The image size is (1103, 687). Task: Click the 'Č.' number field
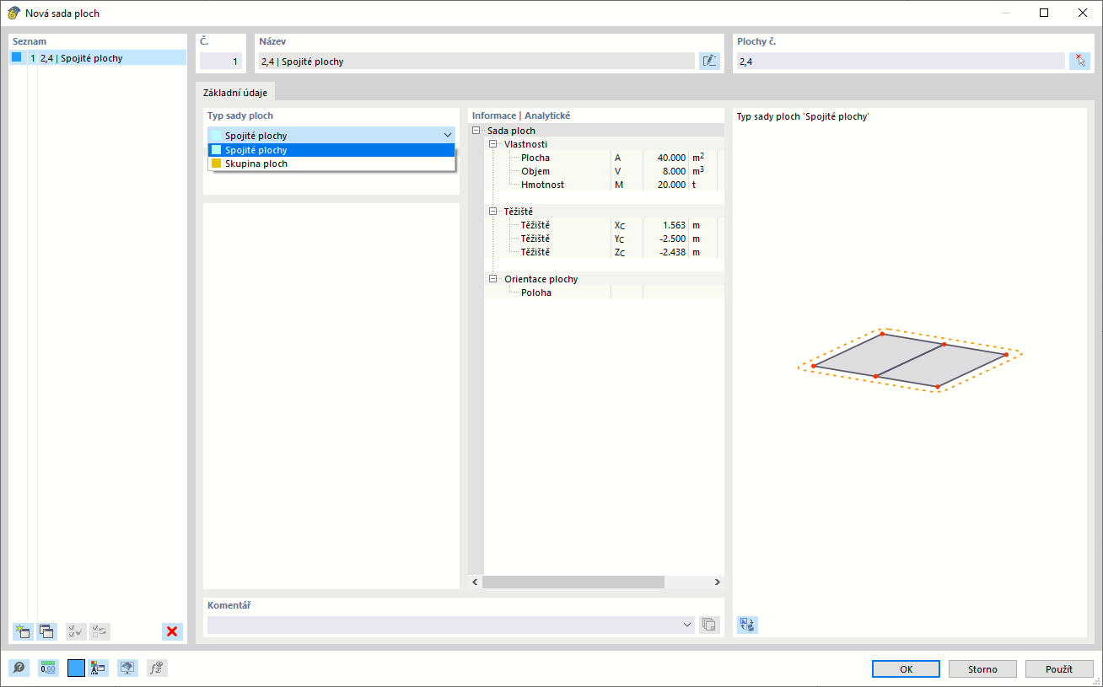(x=221, y=62)
